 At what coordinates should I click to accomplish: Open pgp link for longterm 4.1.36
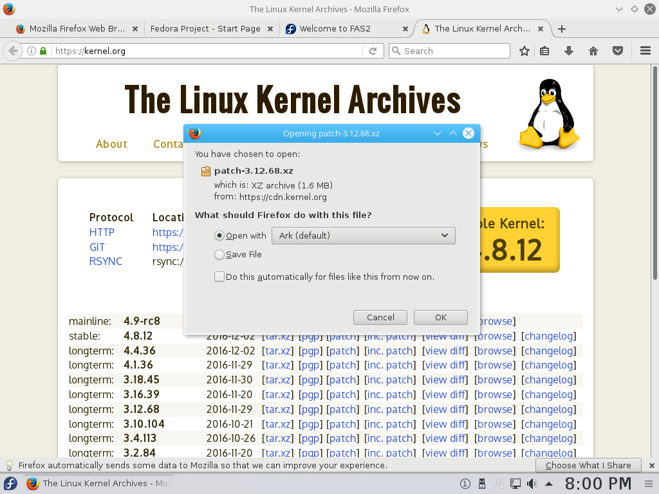tap(310, 365)
